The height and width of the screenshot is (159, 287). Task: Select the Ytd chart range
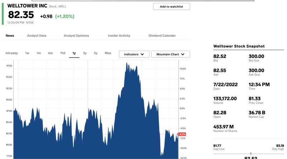click(x=62, y=53)
